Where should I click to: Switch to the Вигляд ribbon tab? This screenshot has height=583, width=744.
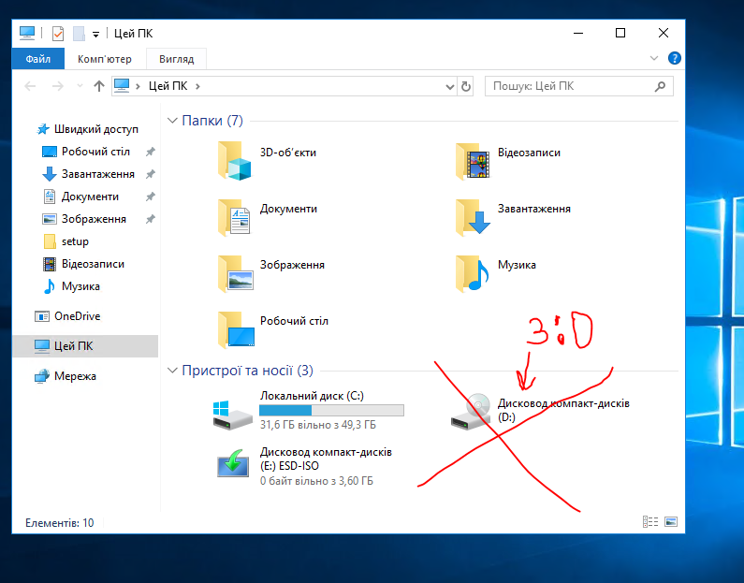coord(176,59)
